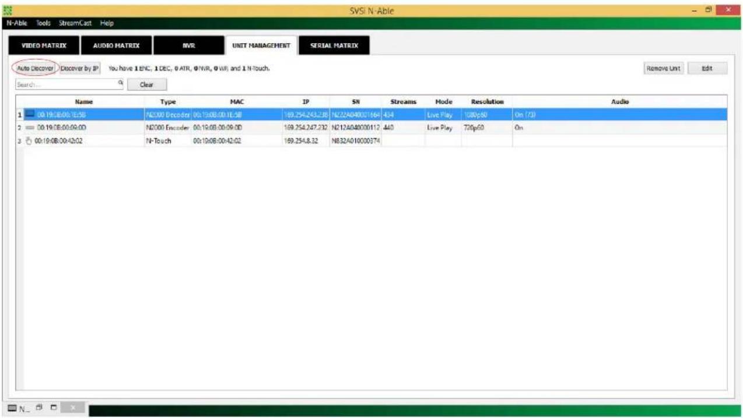Switch to the Audio Matrix tab

click(x=116, y=45)
